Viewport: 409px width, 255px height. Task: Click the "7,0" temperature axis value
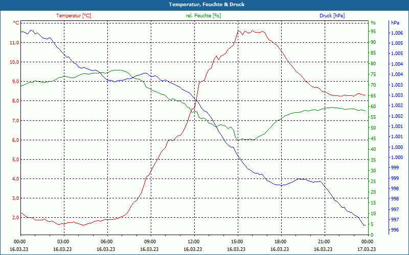[15, 120]
